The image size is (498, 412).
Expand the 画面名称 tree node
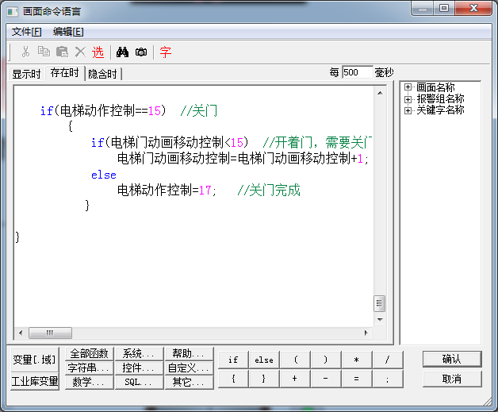[x=408, y=87]
